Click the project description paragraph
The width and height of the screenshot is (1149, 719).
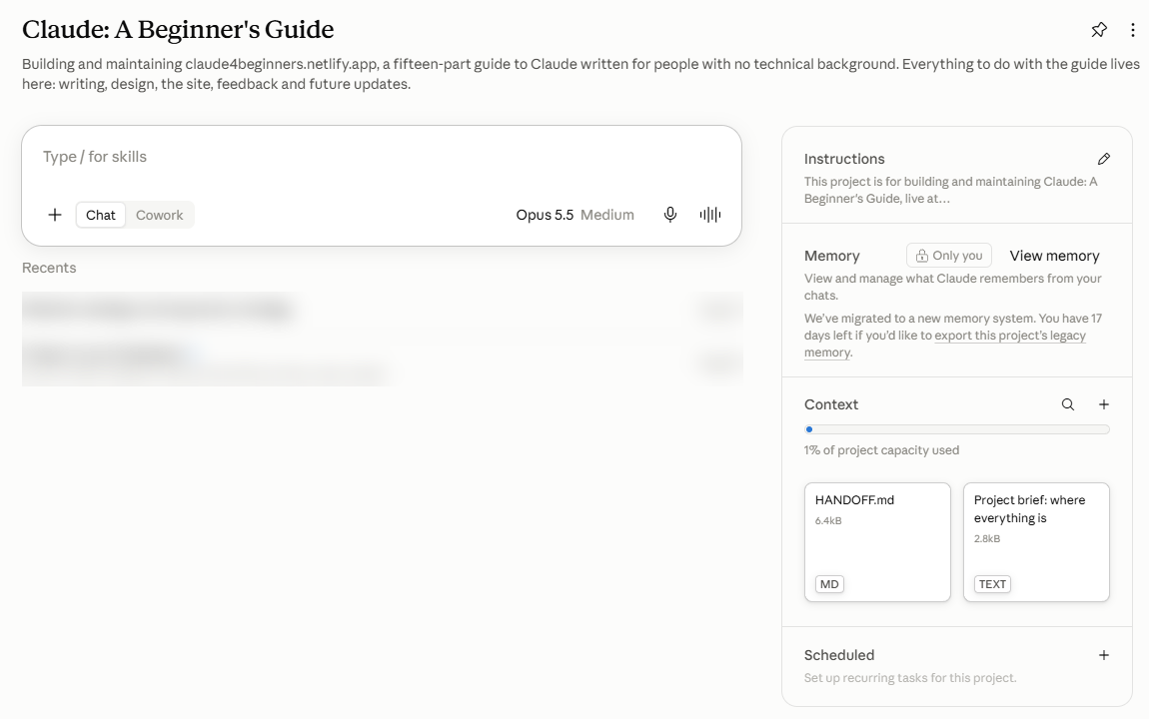580,74
